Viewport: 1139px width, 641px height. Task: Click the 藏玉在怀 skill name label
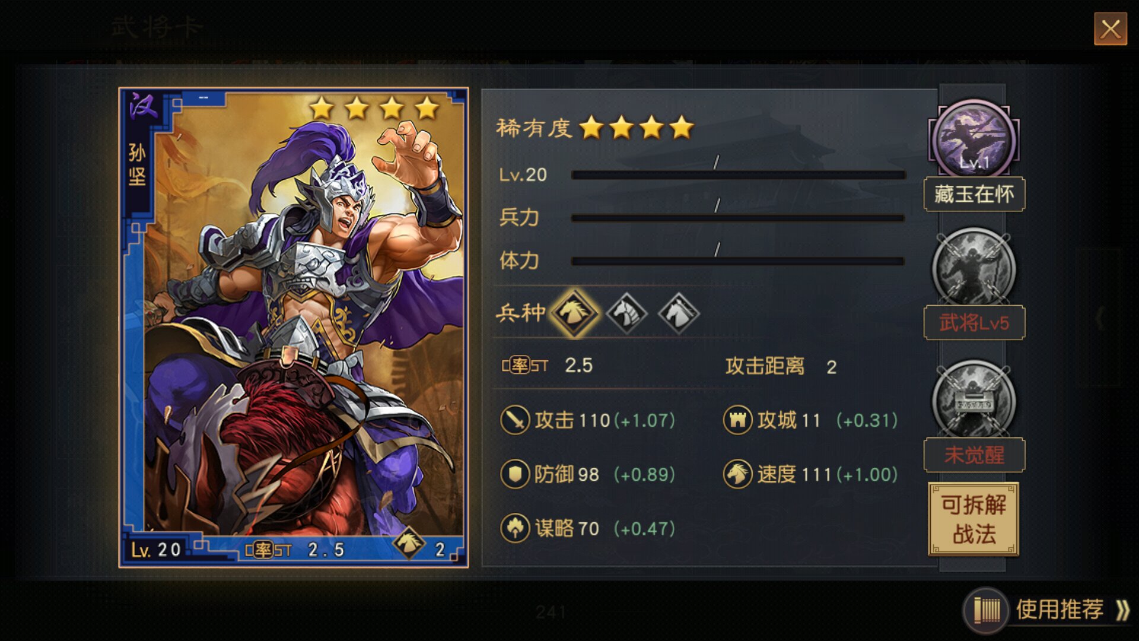point(974,194)
